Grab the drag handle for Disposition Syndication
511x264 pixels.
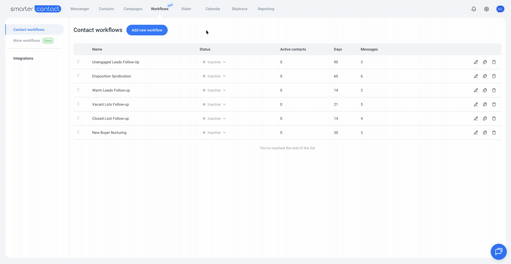(x=78, y=76)
